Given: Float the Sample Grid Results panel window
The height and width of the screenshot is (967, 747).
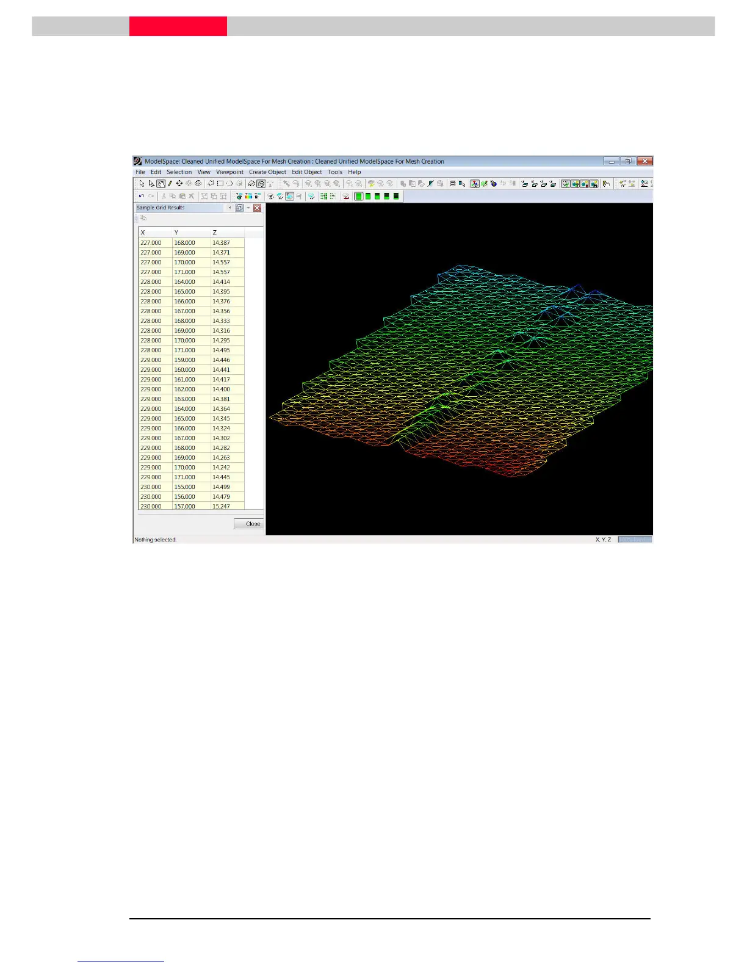Looking at the screenshot, I should click(239, 208).
